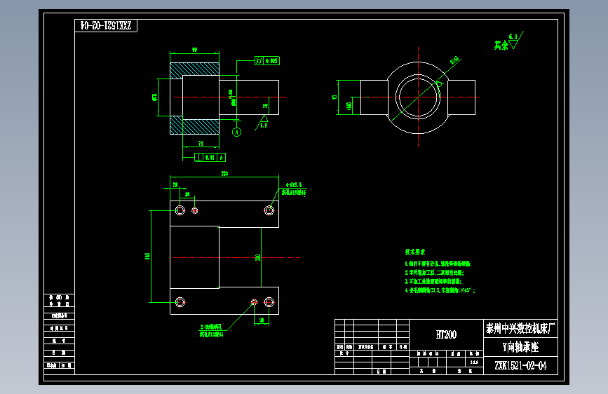Click the 150 vertical slot dimension
This screenshot has width=608, height=394.
[x=258, y=257]
